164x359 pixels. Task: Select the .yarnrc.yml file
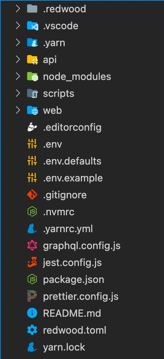pyautogui.click(x=68, y=229)
